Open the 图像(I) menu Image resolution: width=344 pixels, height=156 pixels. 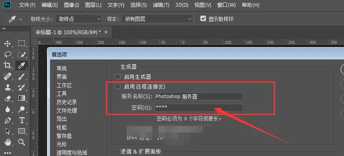72,5
